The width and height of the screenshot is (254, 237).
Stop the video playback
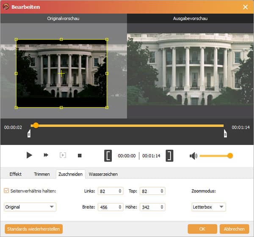coord(80,155)
